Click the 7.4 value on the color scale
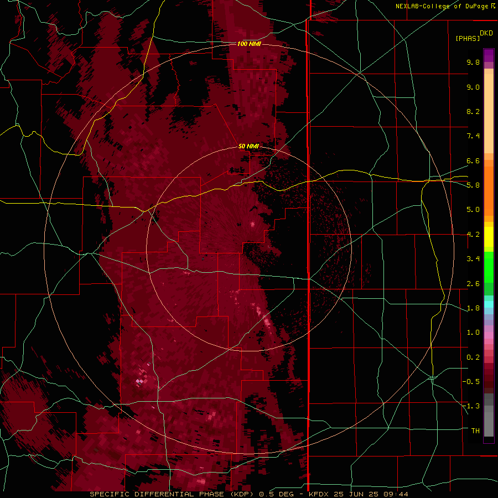Image resolution: width=498 pixels, height=498 pixels. pyautogui.click(x=473, y=136)
